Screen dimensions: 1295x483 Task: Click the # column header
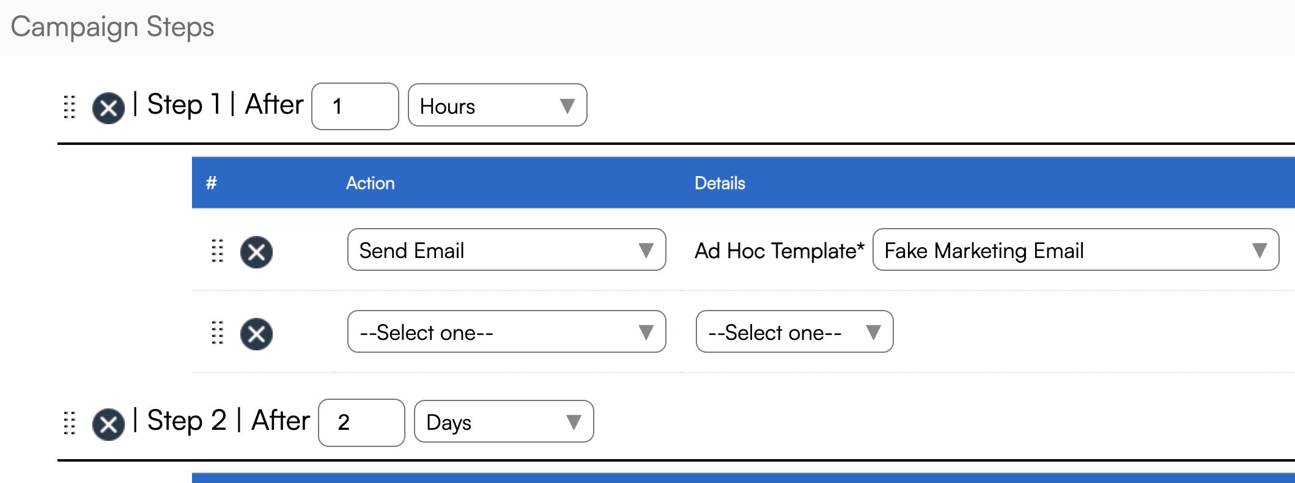(x=212, y=183)
